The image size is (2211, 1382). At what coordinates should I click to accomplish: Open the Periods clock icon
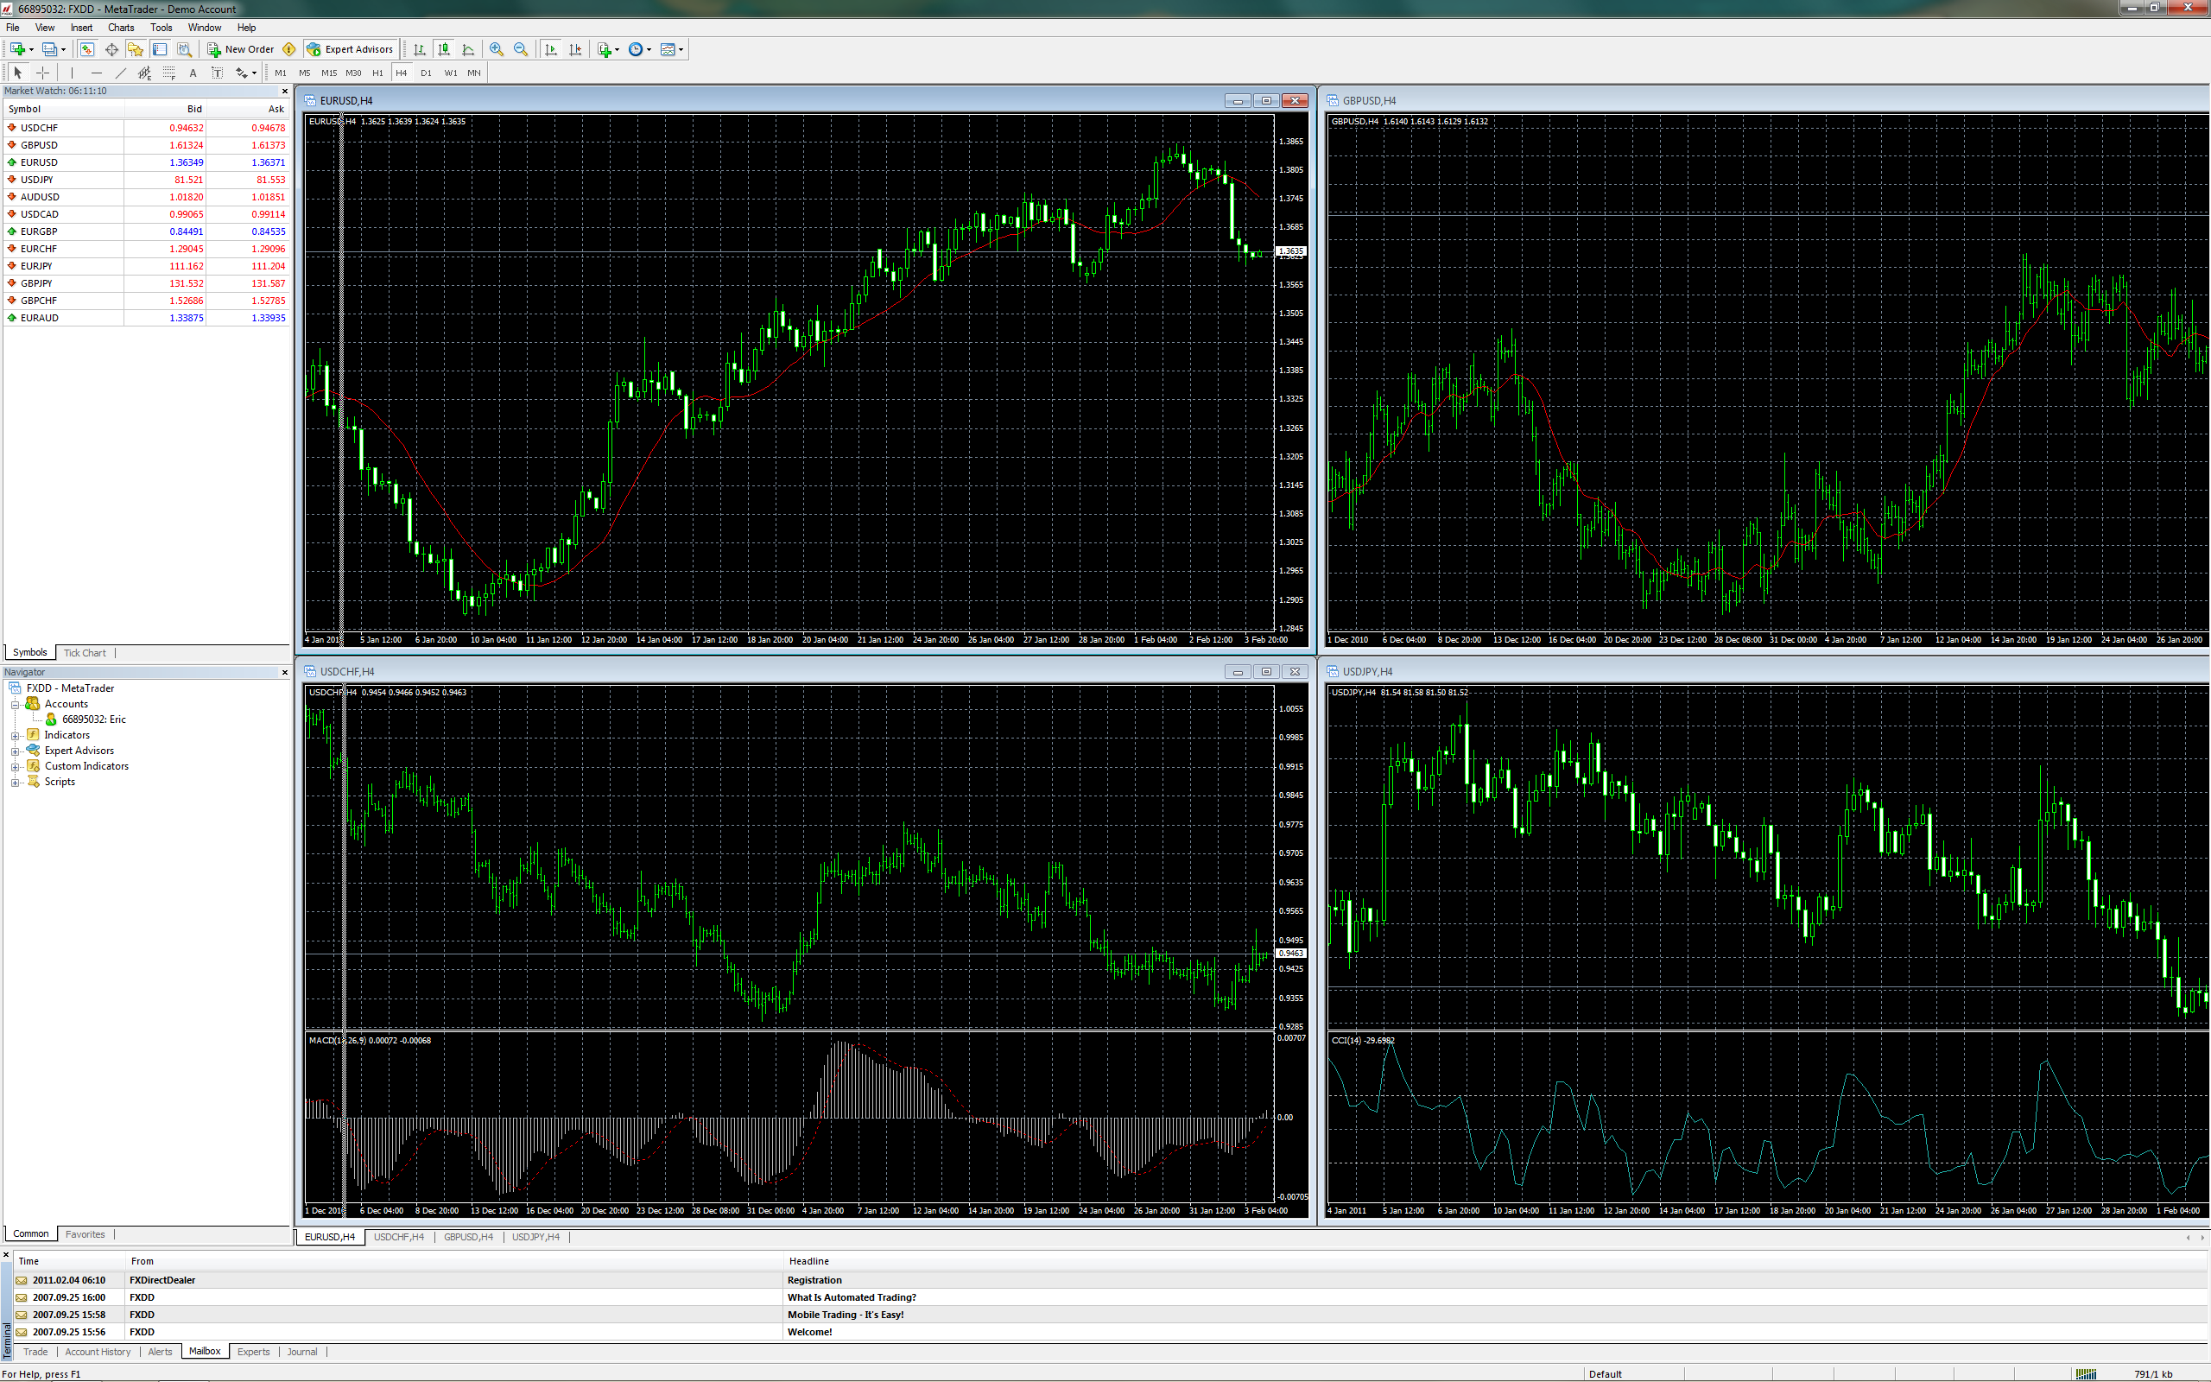click(x=636, y=49)
